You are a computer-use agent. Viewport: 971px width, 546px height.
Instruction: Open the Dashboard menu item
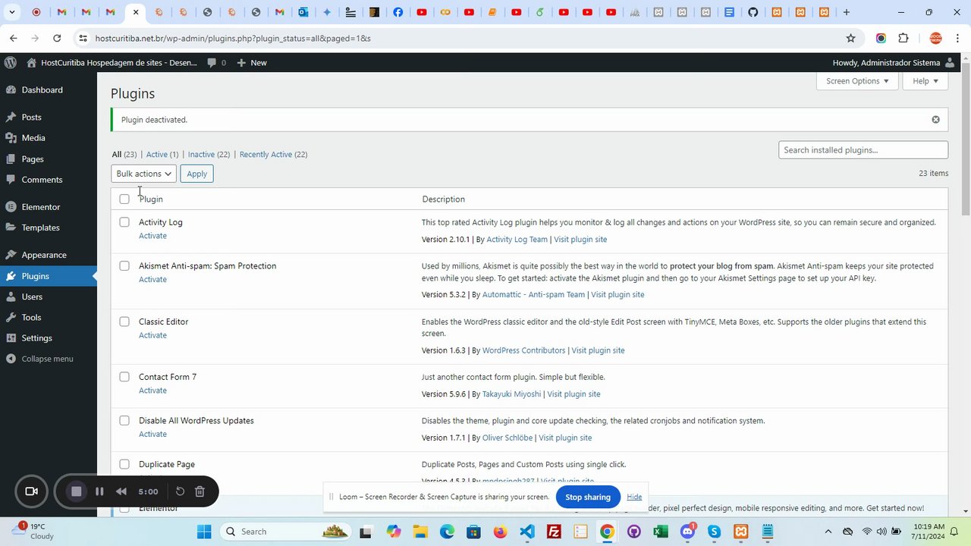[x=42, y=89]
